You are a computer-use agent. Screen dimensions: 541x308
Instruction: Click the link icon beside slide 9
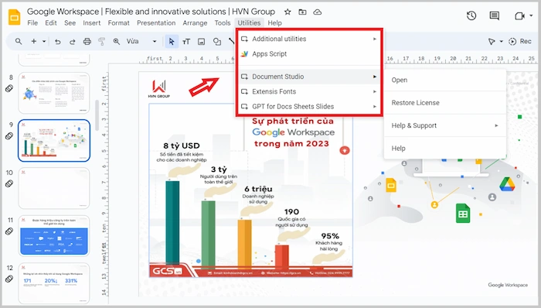[9, 136]
